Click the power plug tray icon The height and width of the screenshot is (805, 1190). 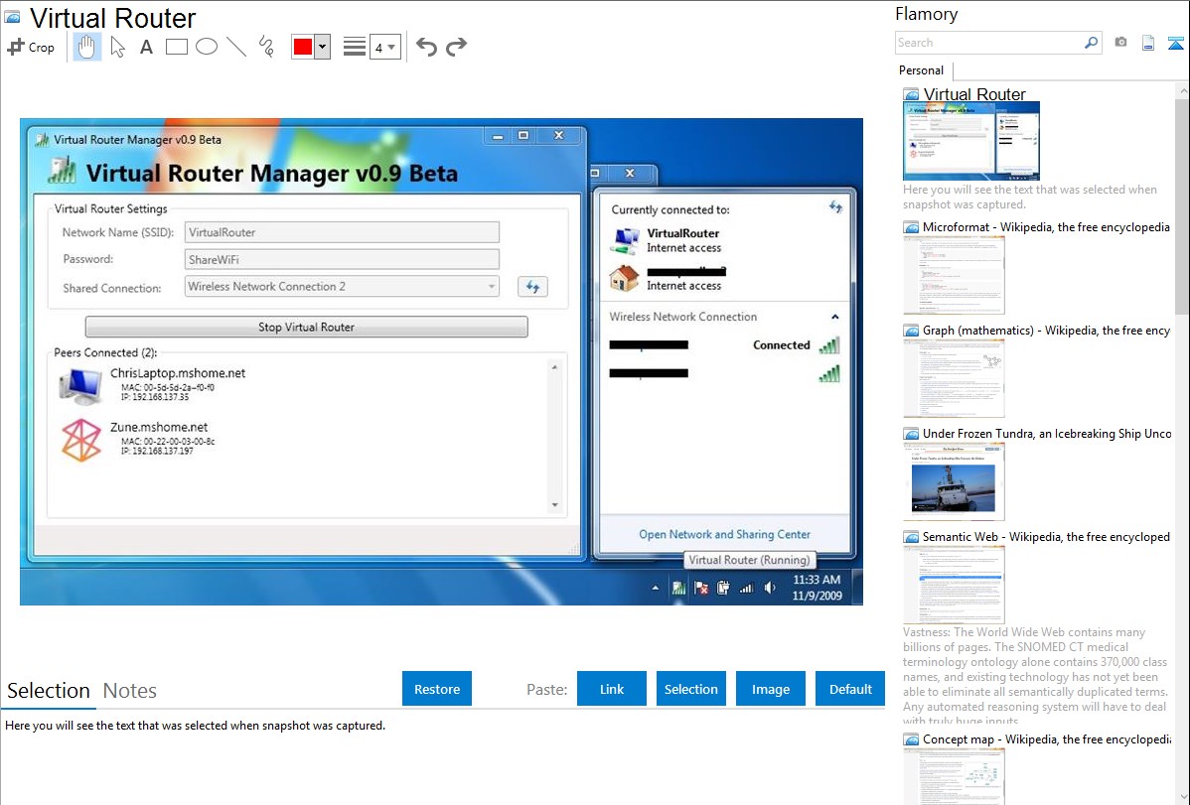pyautogui.click(x=723, y=588)
